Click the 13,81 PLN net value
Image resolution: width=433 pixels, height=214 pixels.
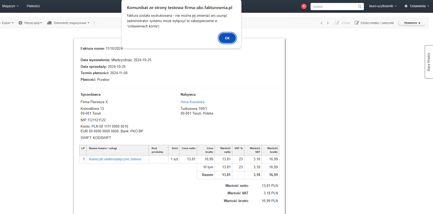[x=270, y=186]
